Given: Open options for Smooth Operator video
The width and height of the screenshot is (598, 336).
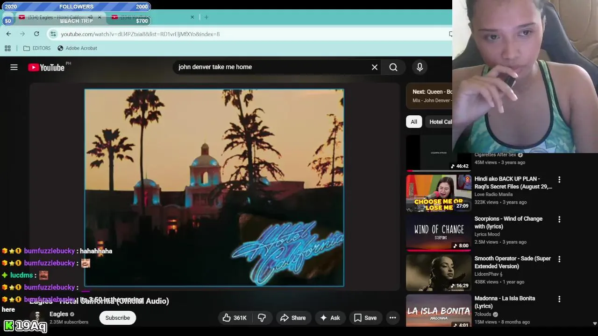Looking at the screenshot, I should click(559, 259).
